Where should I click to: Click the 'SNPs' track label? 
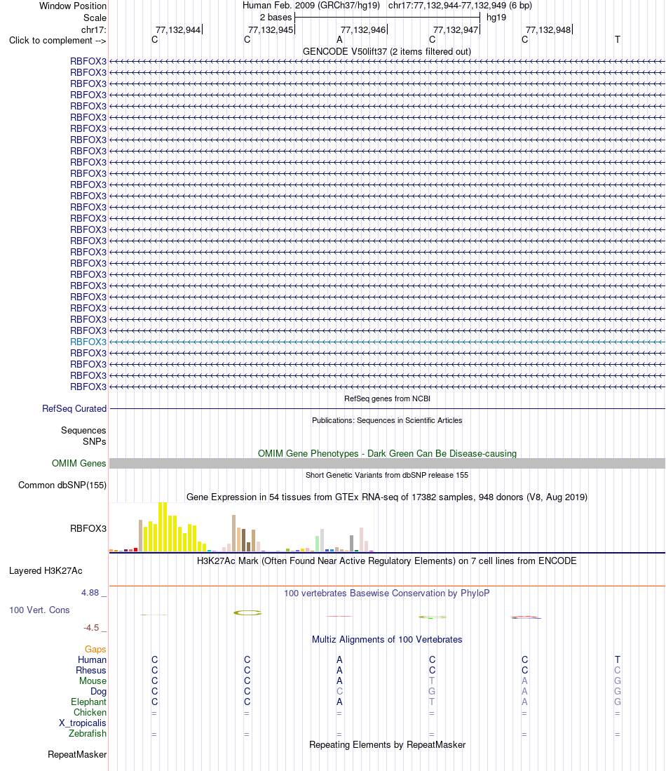pyautogui.click(x=95, y=441)
